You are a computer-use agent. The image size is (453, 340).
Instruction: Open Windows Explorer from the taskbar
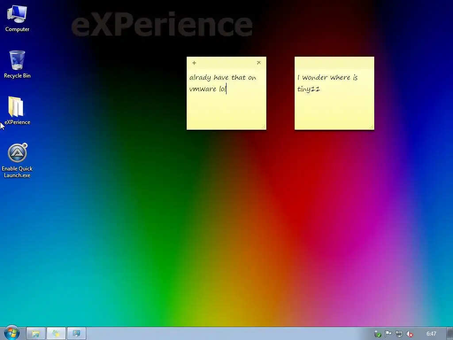point(35,334)
